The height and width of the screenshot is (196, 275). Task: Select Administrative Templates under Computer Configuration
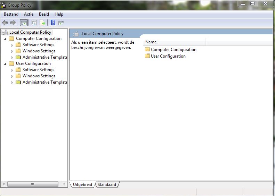[x=45, y=57]
